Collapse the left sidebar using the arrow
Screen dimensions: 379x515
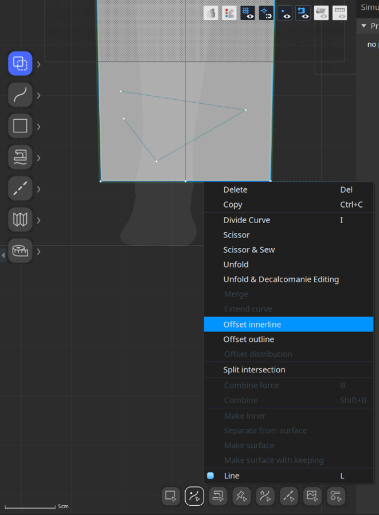pyautogui.click(x=3, y=255)
